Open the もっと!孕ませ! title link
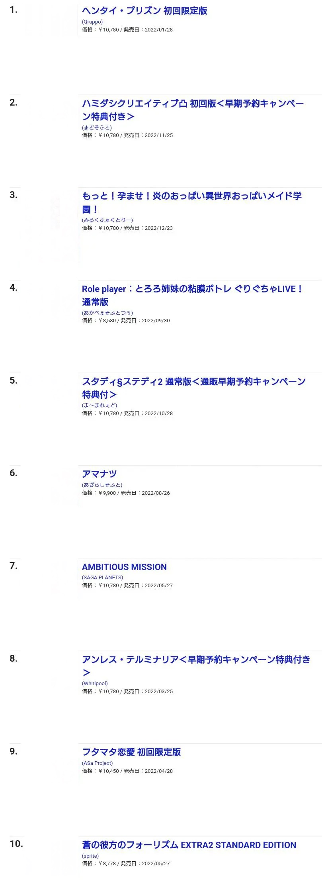 (x=191, y=196)
